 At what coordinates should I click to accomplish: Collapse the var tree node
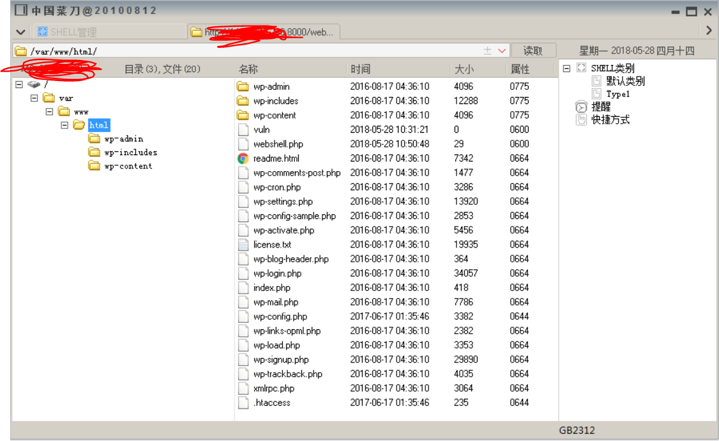[34, 98]
